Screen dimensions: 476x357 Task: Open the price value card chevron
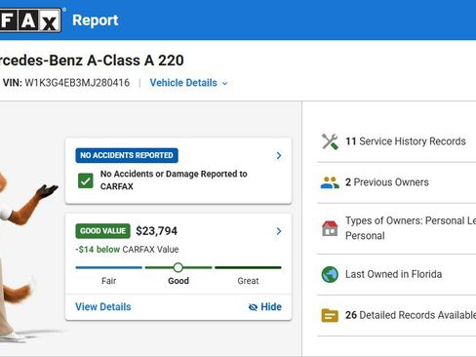(279, 231)
